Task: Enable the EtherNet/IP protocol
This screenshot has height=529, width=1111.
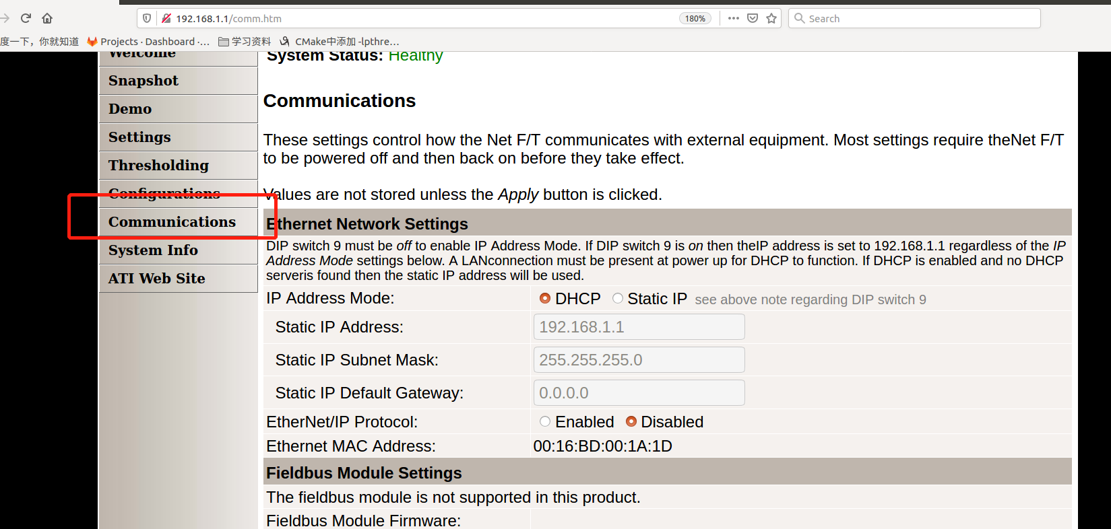Action: [545, 421]
